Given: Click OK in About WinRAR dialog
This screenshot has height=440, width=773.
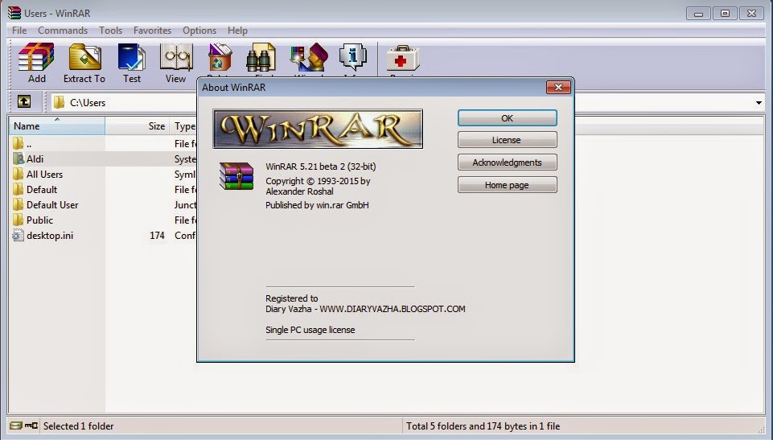Looking at the screenshot, I should 508,118.
